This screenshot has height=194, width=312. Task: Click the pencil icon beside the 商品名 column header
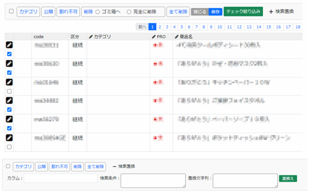(177, 37)
